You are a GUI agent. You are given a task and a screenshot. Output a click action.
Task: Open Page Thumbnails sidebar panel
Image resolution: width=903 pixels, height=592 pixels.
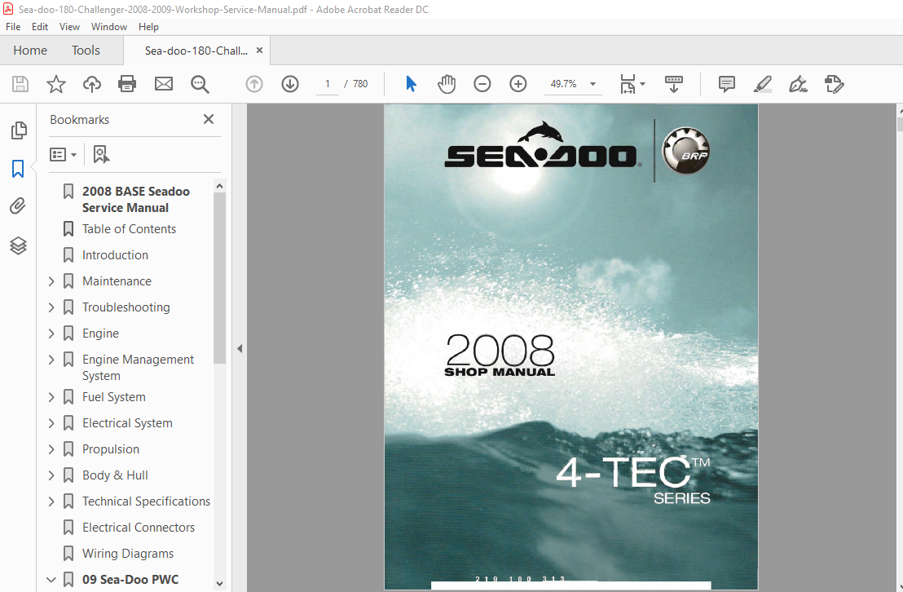(x=19, y=130)
